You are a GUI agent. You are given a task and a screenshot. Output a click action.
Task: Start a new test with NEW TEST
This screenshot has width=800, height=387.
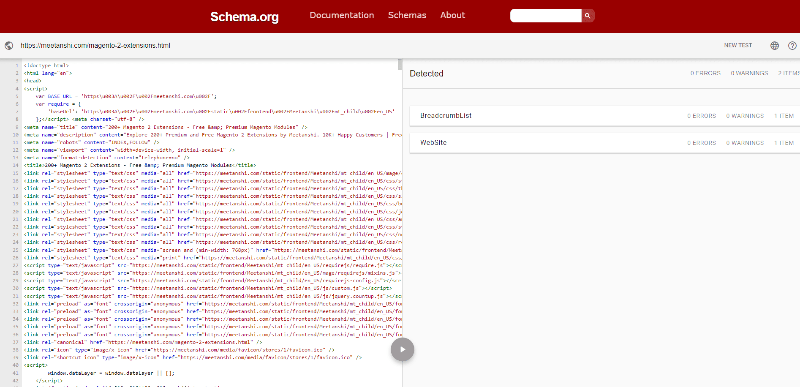pos(737,46)
